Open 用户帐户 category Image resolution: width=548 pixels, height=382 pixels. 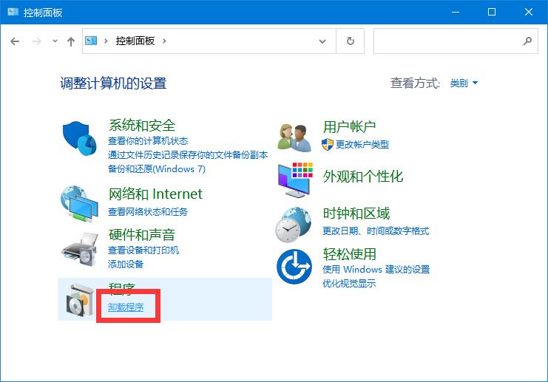(349, 127)
